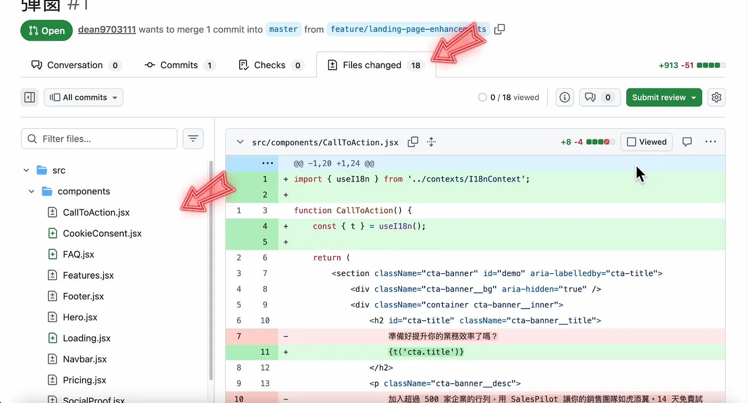Select Pricing.jsx in the file tree
The image size is (747, 403).
[84, 380]
